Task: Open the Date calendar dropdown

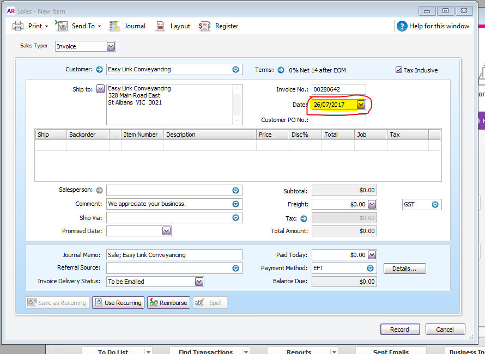Action: point(361,105)
